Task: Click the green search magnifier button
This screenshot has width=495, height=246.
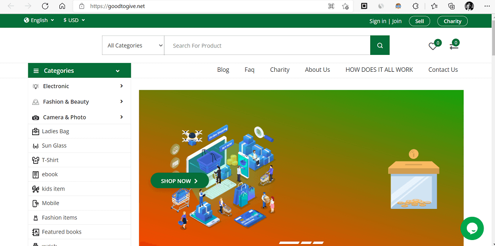Action: [380, 46]
